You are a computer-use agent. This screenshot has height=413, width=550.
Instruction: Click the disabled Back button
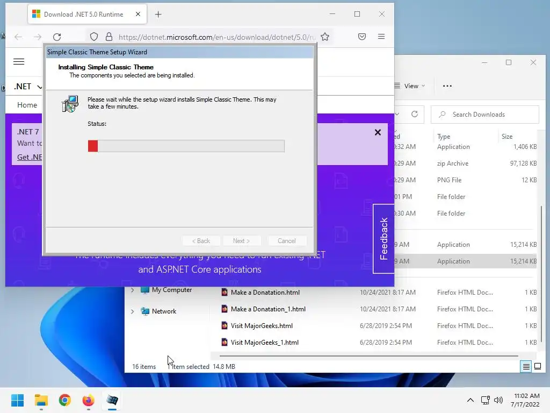(x=201, y=241)
